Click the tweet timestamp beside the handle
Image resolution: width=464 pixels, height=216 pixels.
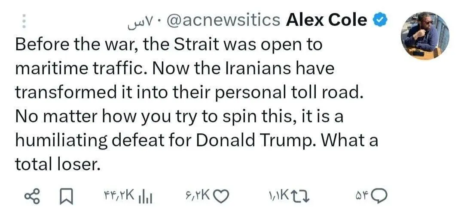[x=138, y=21]
